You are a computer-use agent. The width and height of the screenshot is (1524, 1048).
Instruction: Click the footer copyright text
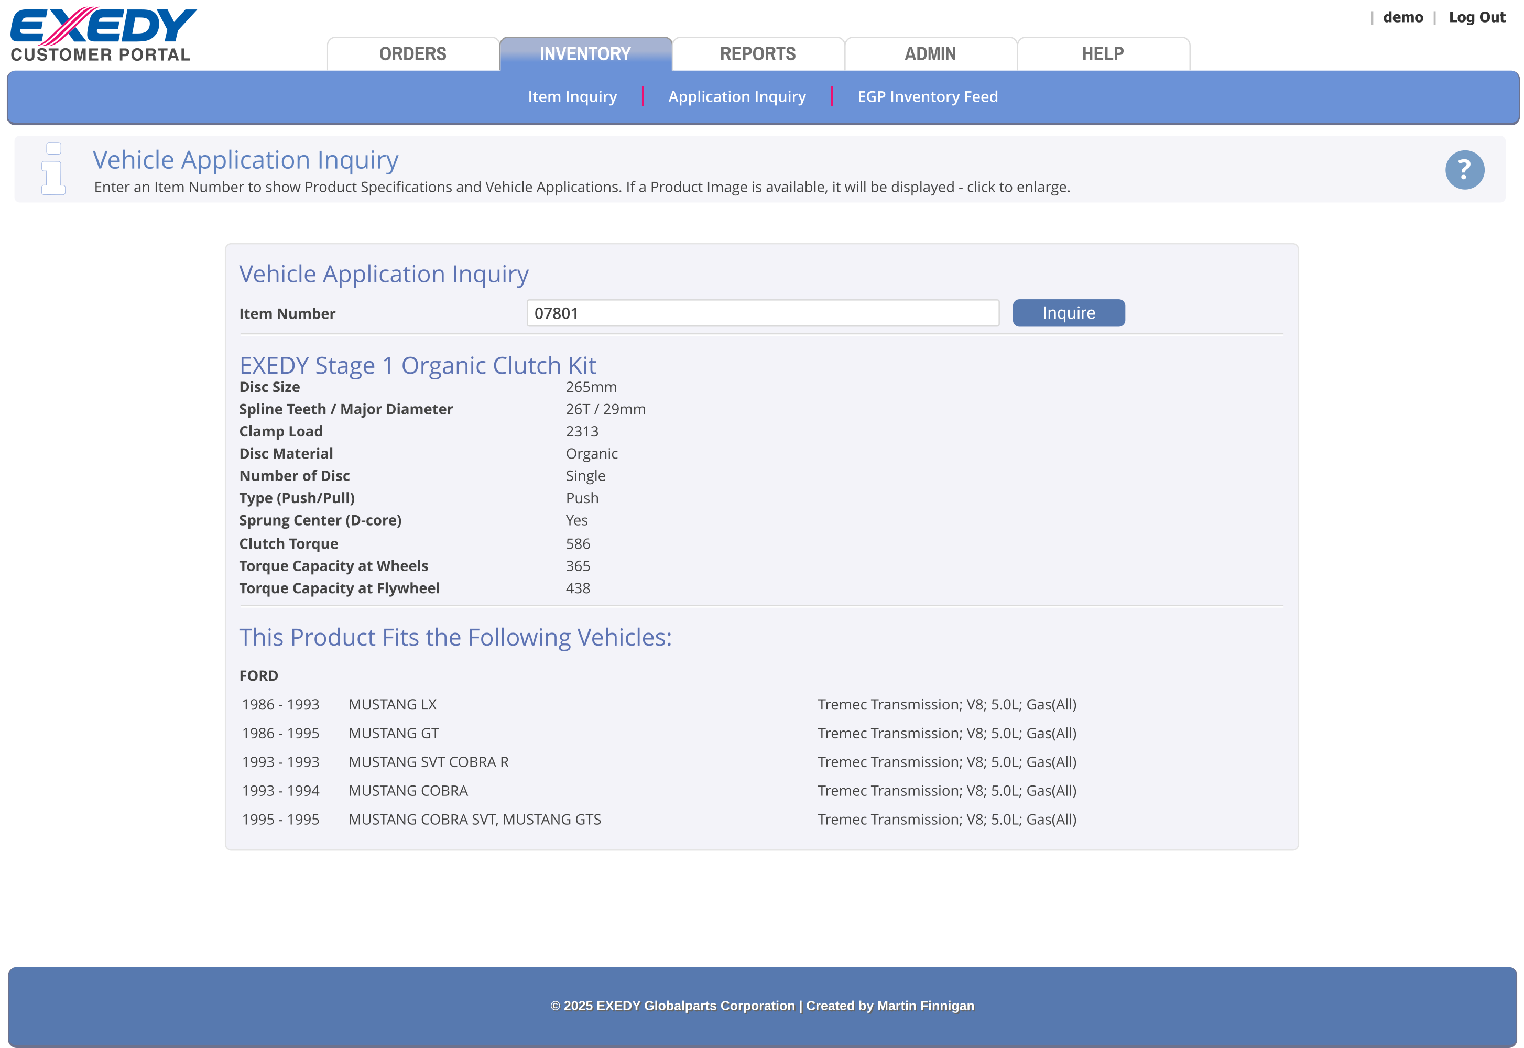coord(761,1007)
